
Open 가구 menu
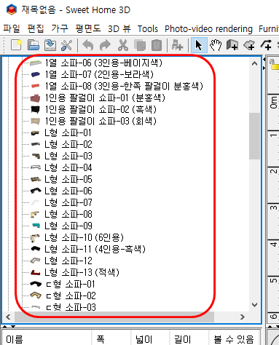[x=60, y=29]
